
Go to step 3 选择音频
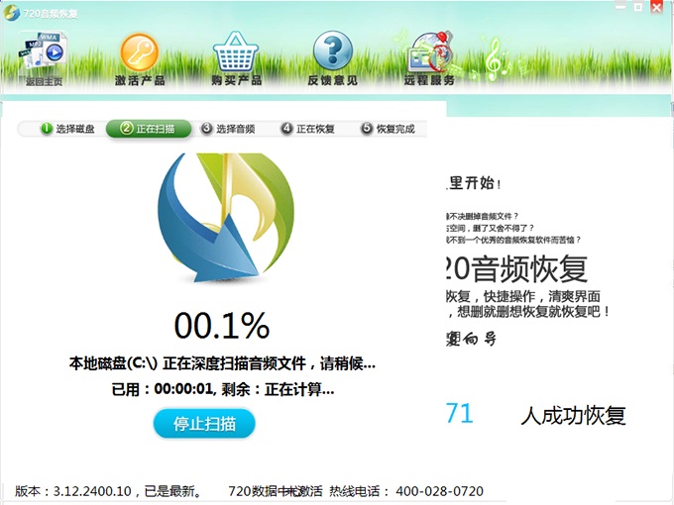(x=228, y=129)
